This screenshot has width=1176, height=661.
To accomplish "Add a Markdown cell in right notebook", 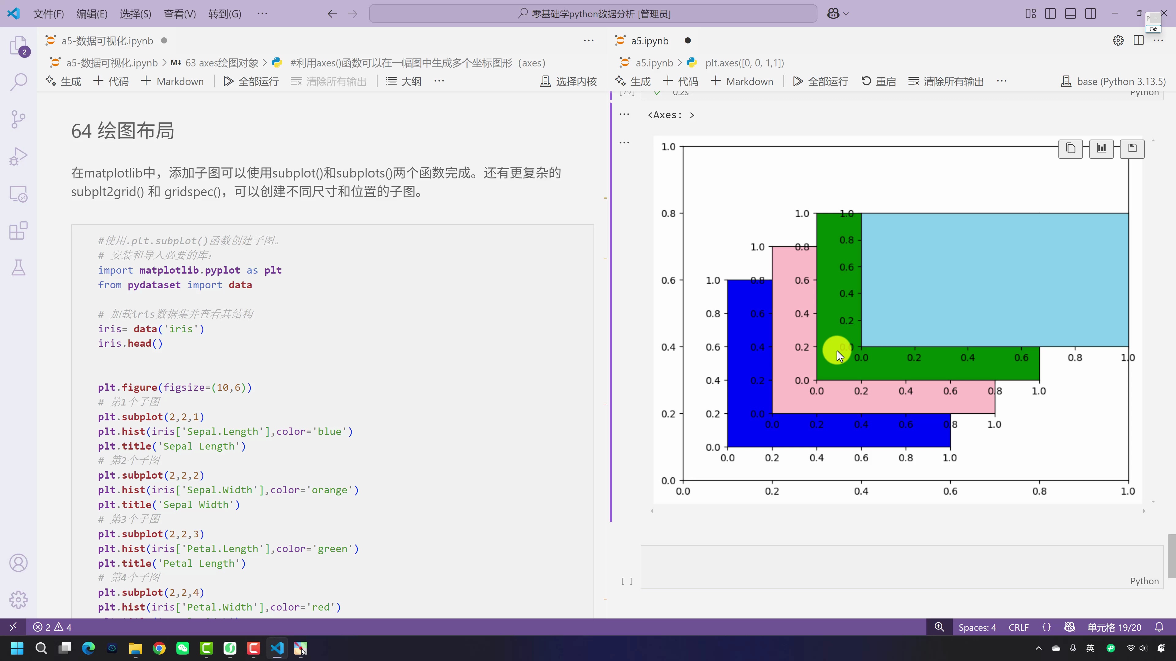I will [742, 81].
